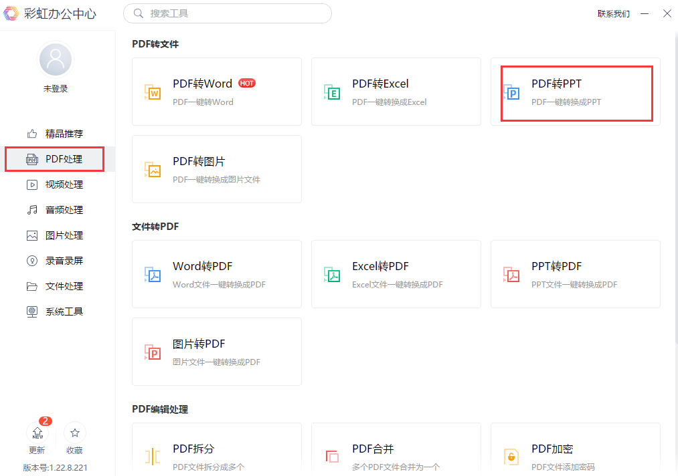Click the PDF转图片 orange image icon
The image size is (678, 476).
pyautogui.click(x=153, y=170)
